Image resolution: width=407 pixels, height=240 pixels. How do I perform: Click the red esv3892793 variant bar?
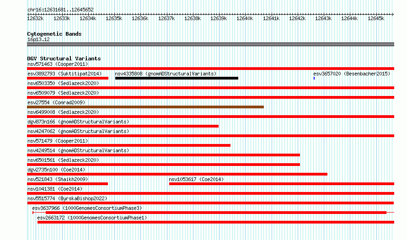[x=68, y=78]
